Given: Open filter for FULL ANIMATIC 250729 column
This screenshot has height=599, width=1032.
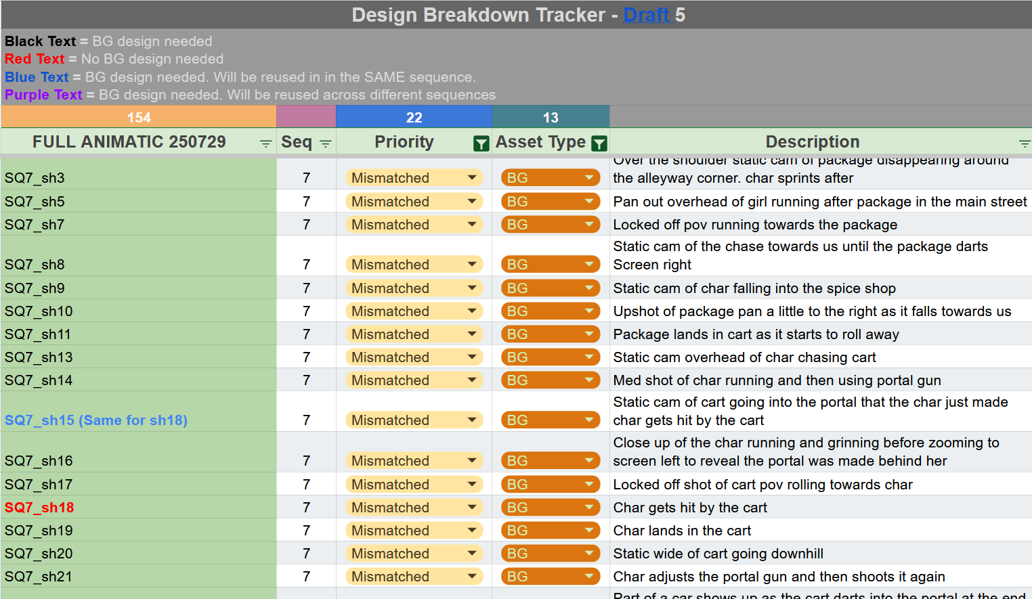Looking at the screenshot, I should (265, 143).
